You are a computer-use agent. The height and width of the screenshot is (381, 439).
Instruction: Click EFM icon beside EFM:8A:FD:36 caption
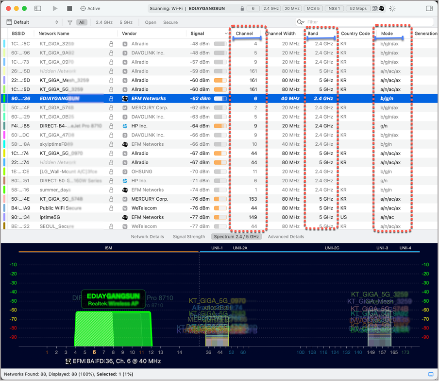68,361
